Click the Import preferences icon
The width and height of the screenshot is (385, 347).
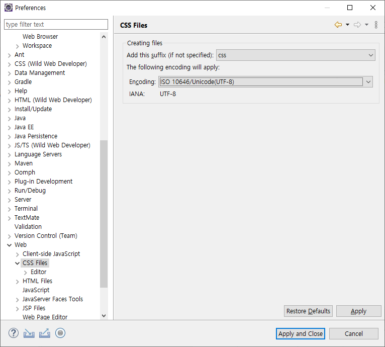(x=29, y=333)
